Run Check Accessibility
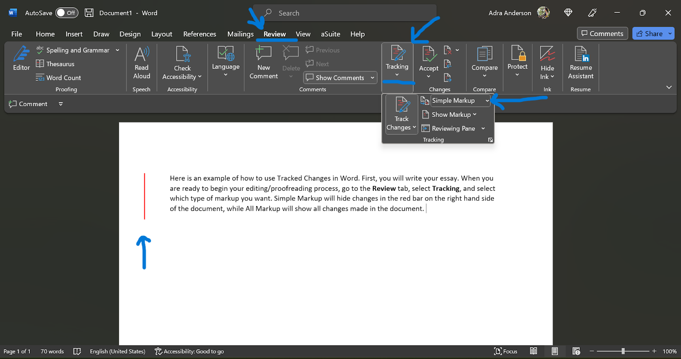 [x=182, y=63]
